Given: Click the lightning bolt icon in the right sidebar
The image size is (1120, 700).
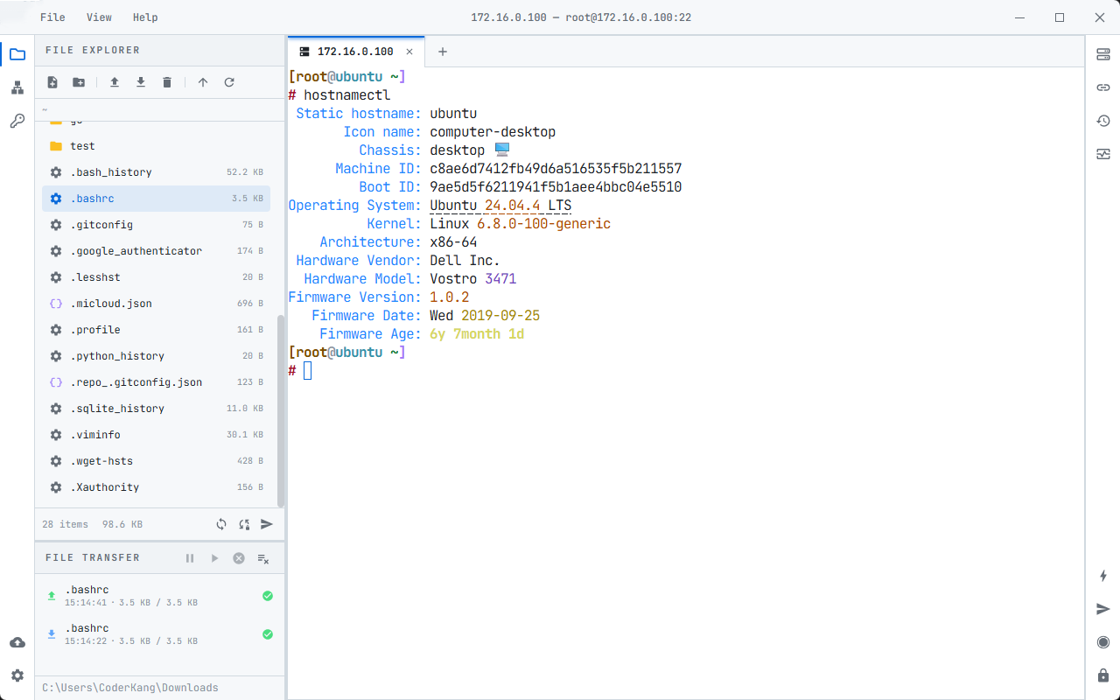Looking at the screenshot, I should click(1103, 576).
